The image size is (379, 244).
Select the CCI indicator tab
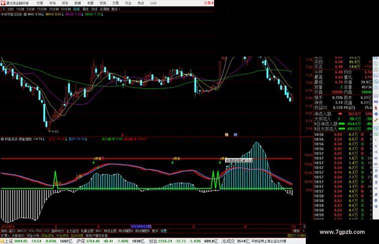point(47,231)
